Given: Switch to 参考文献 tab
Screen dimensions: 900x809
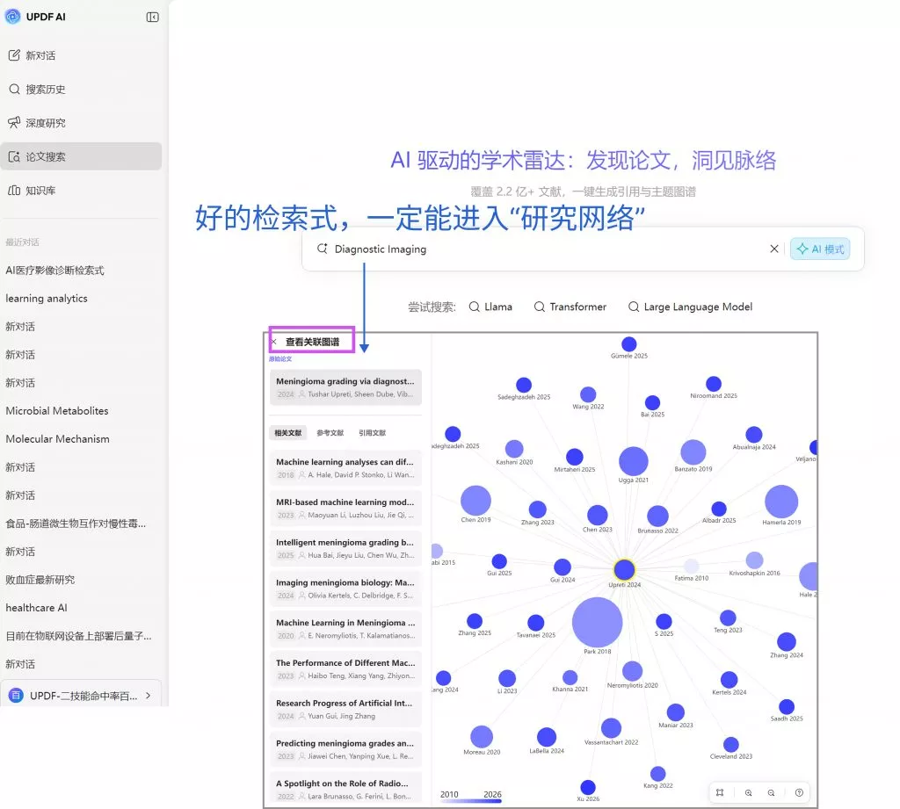Looking at the screenshot, I should [330, 432].
